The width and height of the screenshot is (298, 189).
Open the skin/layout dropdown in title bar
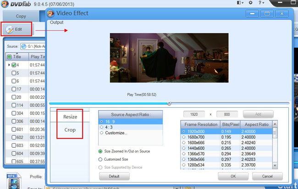pyautogui.click(x=240, y=3)
